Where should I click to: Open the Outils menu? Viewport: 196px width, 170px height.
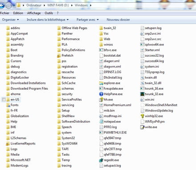(x=49, y=13)
